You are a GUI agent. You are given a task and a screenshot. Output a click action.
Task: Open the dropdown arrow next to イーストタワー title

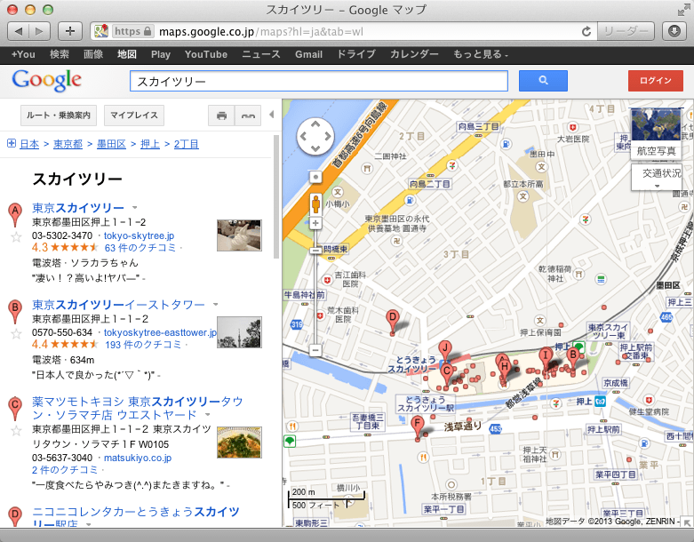click(x=216, y=304)
